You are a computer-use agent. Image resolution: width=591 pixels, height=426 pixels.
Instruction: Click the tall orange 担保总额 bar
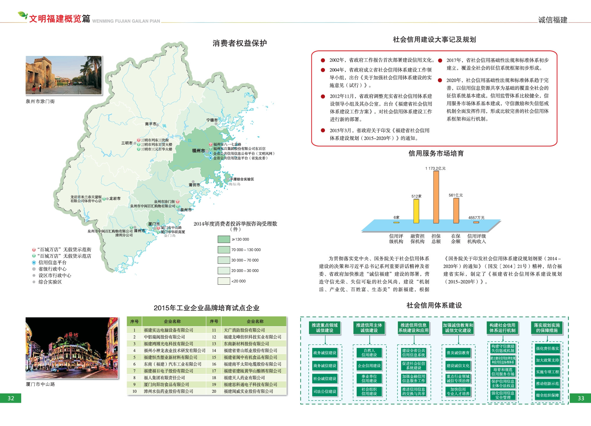point(436,197)
